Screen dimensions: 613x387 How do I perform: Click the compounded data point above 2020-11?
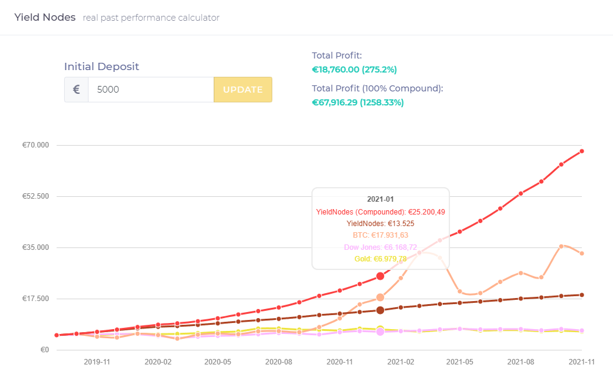click(339, 291)
